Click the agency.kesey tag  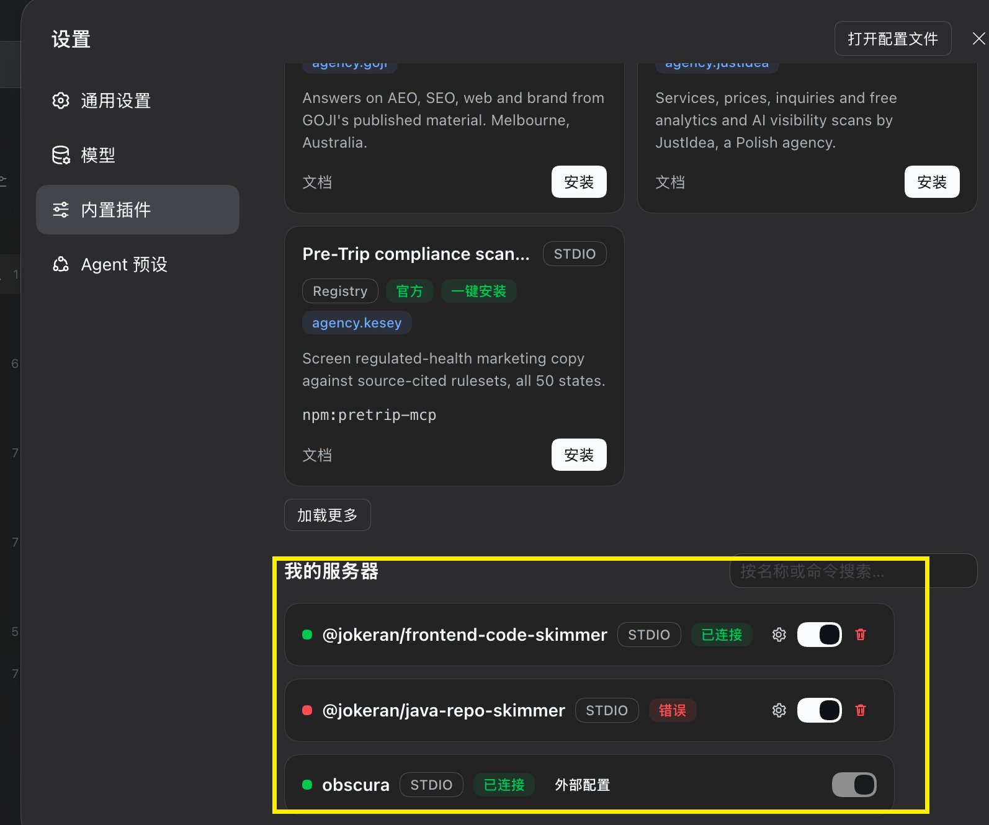coord(357,323)
